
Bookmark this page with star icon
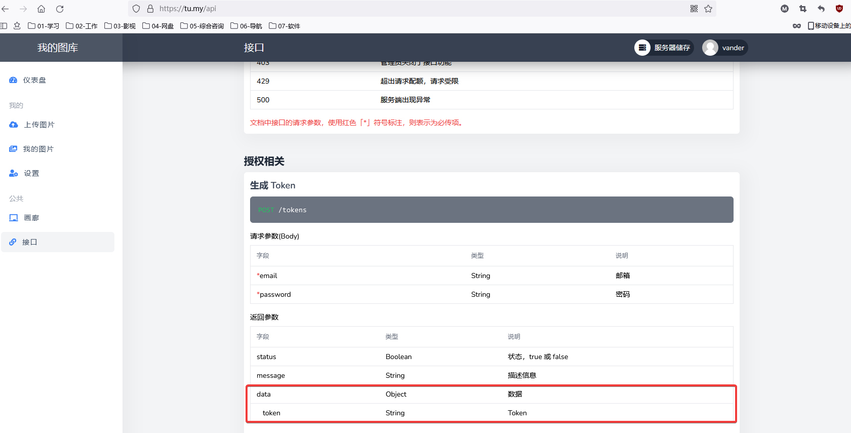coord(708,9)
